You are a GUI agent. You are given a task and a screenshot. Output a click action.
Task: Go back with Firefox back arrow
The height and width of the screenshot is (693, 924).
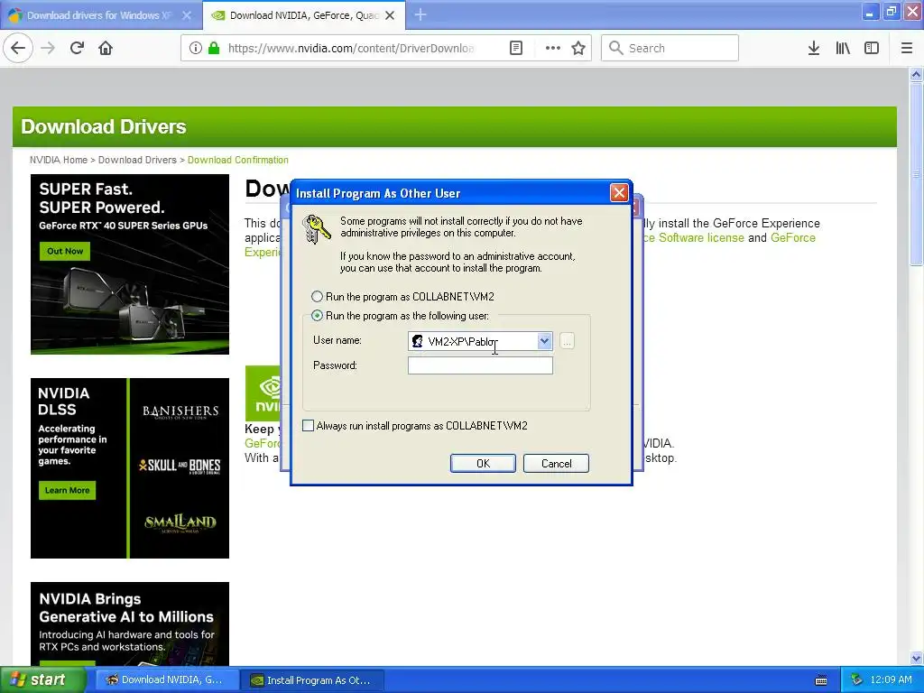18,48
